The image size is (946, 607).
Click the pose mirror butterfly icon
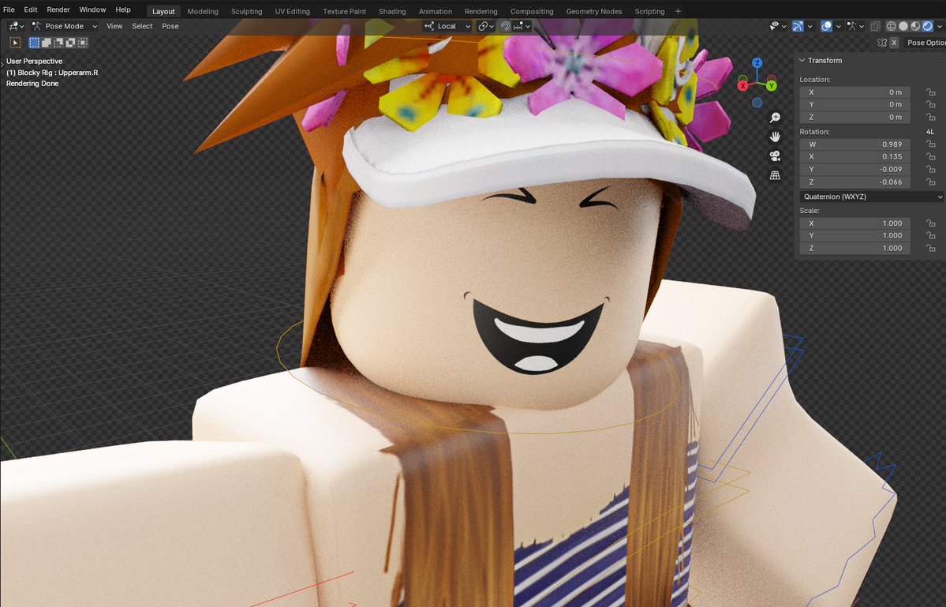pos(882,43)
